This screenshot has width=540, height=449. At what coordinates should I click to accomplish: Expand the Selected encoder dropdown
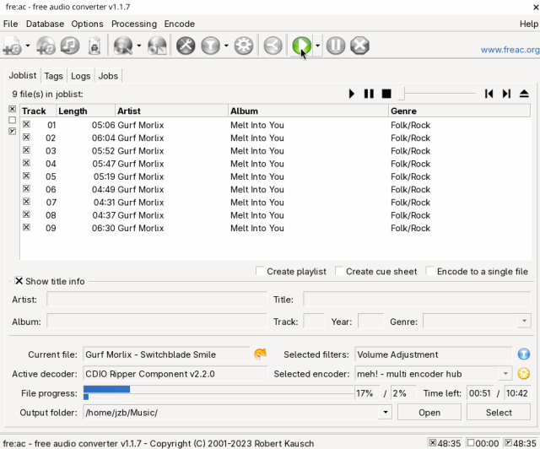pos(505,374)
